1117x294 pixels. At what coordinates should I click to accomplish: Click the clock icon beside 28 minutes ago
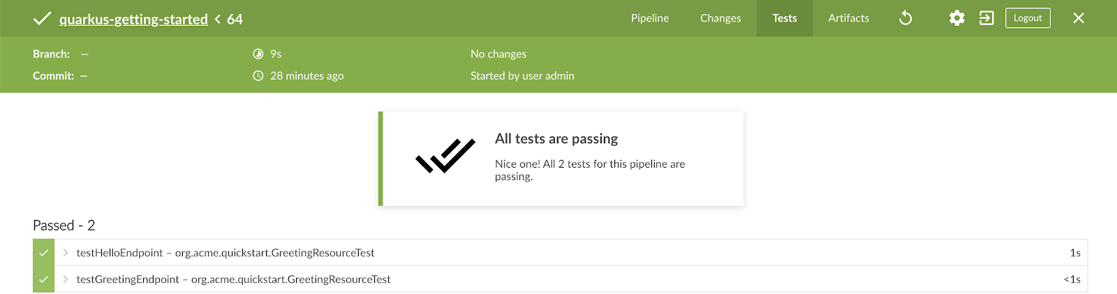(258, 75)
